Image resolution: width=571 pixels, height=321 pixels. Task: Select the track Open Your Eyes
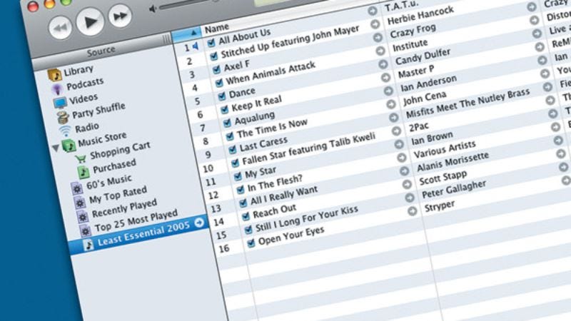291,236
